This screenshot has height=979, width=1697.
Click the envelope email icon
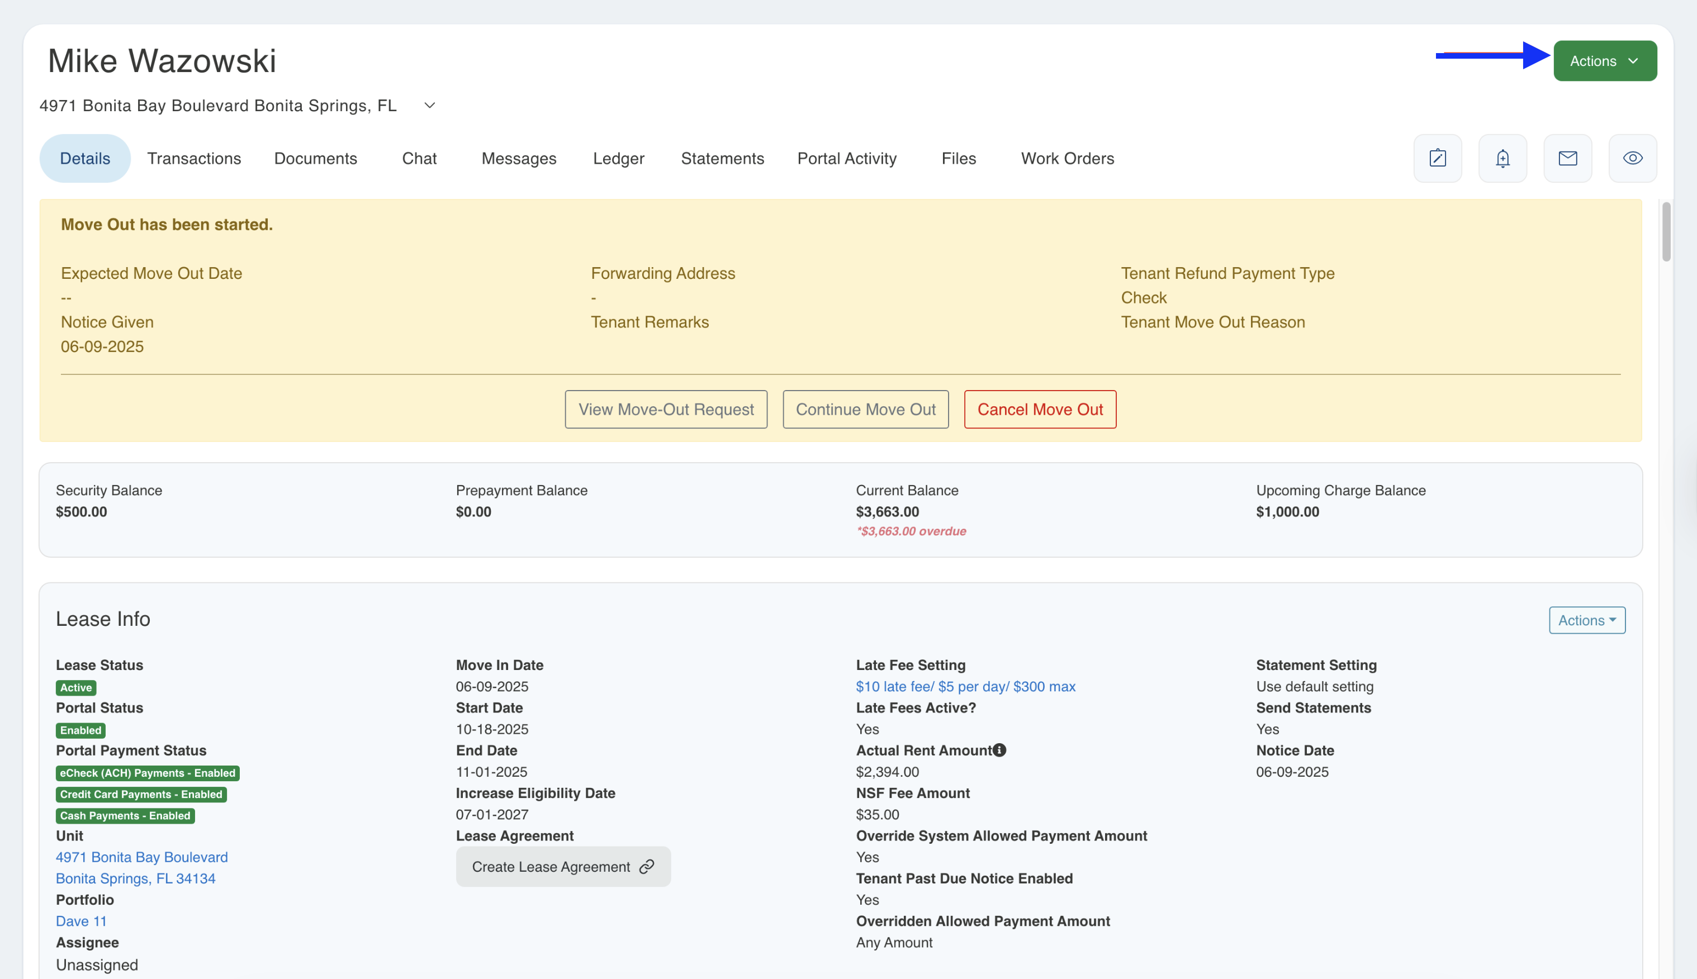point(1567,158)
